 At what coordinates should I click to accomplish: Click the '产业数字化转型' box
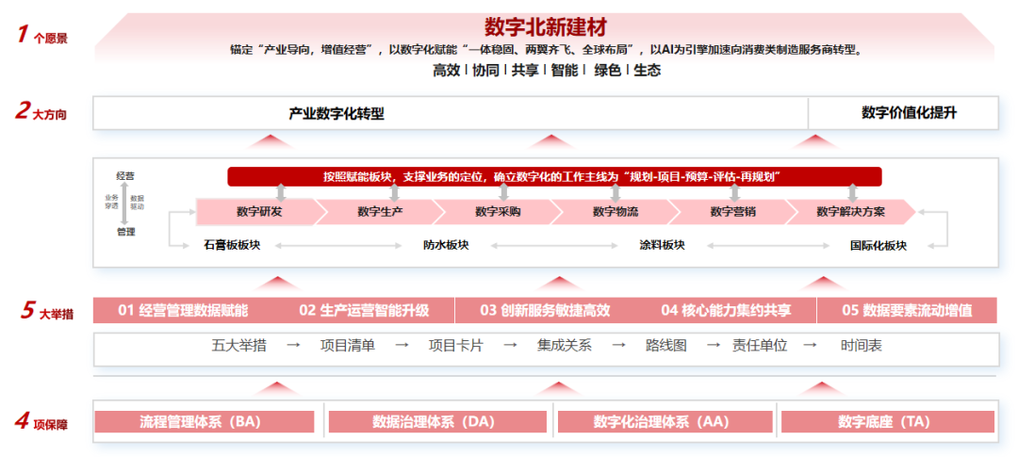click(x=451, y=113)
